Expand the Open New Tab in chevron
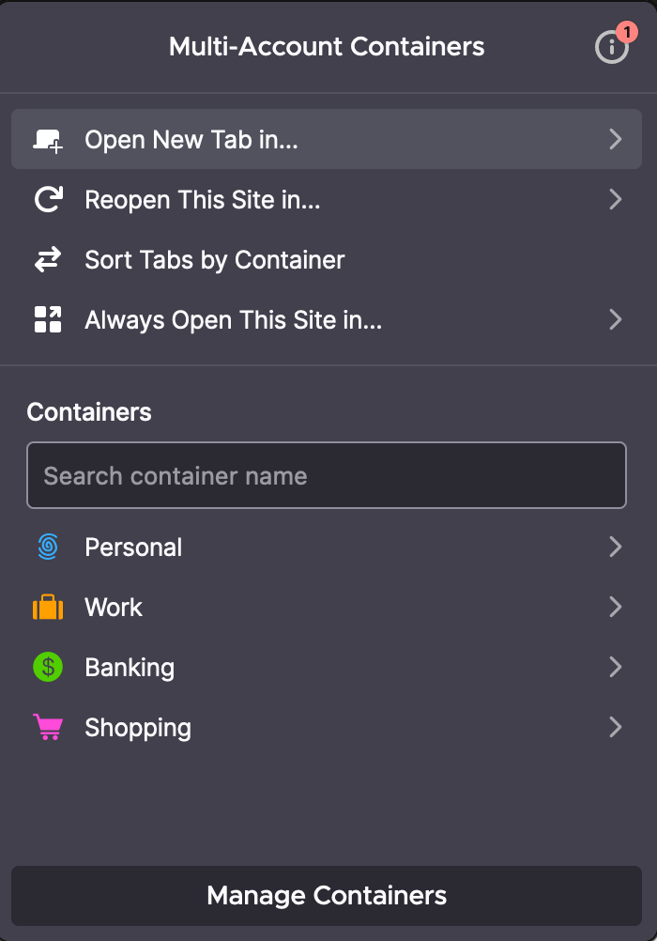Screen dimensions: 657x941 (x=615, y=139)
